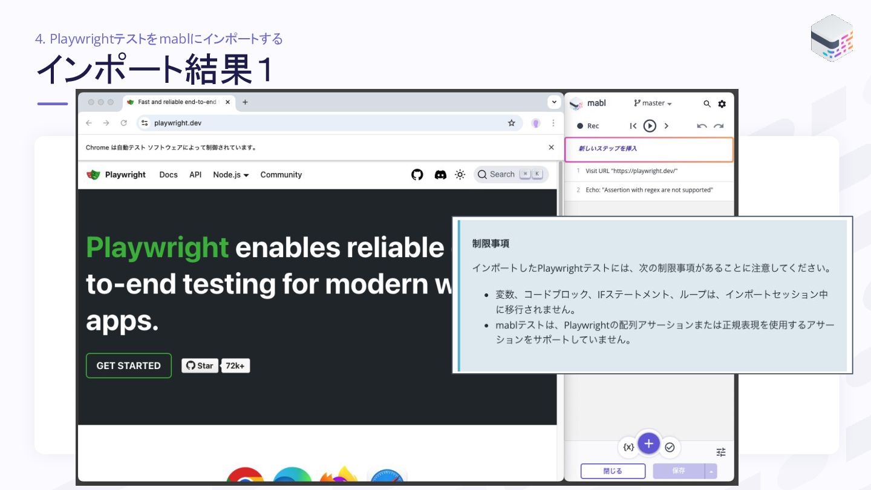Expand the save options arrow beside 保存
The width and height of the screenshot is (871, 490).
click(x=711, y=471)
